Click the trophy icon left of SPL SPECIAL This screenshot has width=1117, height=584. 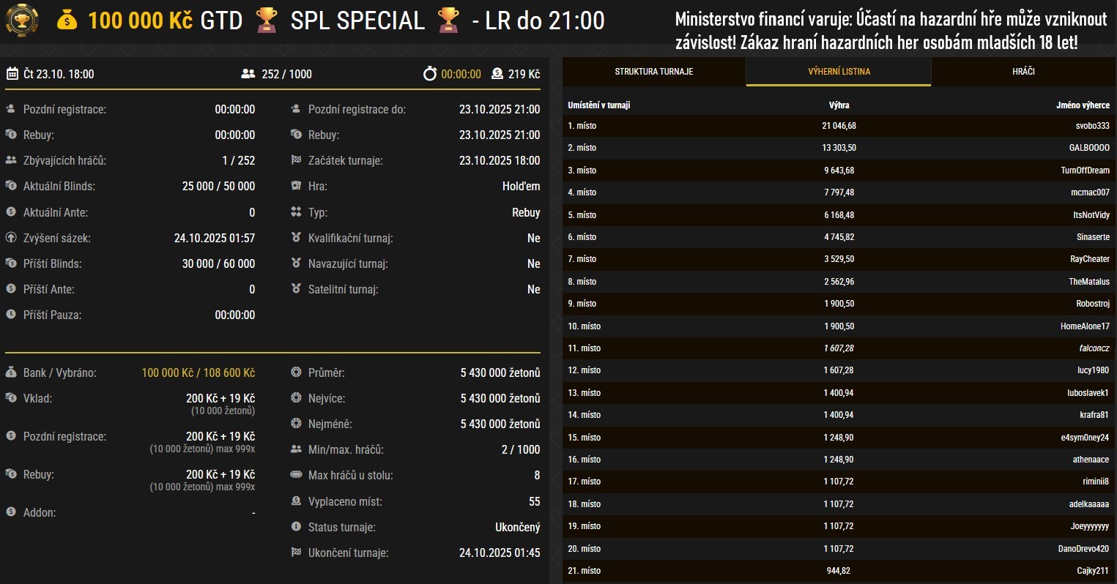pos(267,20)
